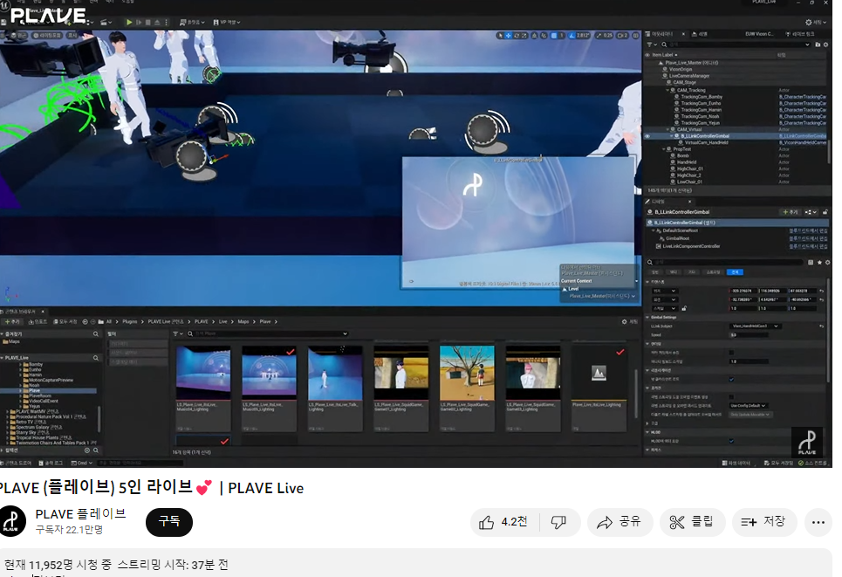Open the Settings gear menu at top right
The image size is (842, 577).
click(x=815, y=22)
